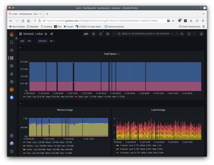Refresh the dashboard
The width and height of the screenshot is (214, 165).
pos(189,34)
